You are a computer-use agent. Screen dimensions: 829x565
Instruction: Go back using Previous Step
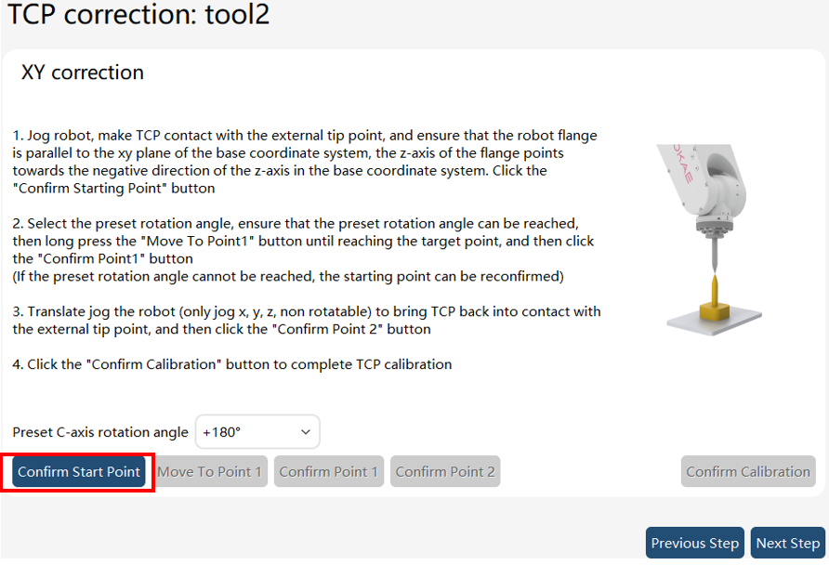[695, 543]
